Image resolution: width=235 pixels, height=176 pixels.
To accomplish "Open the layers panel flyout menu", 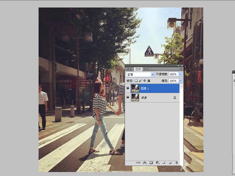I will coord(181,69).
